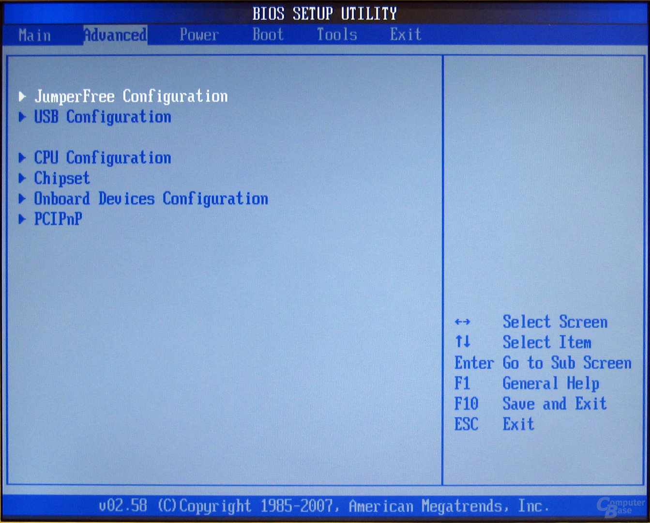Click the up-down arrows Select Item icon
The image size is (650, 523).
point(463,342)
